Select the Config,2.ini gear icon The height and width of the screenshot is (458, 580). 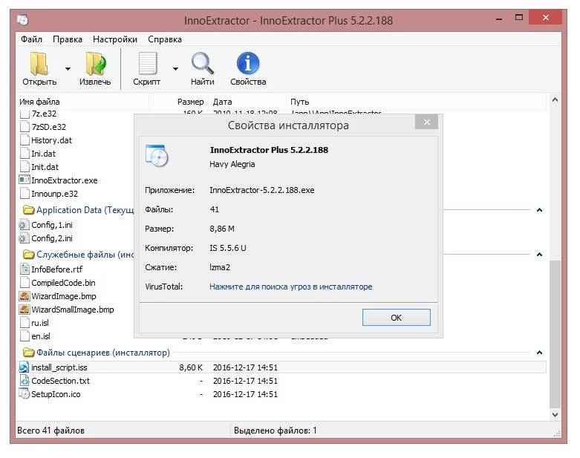24,238
